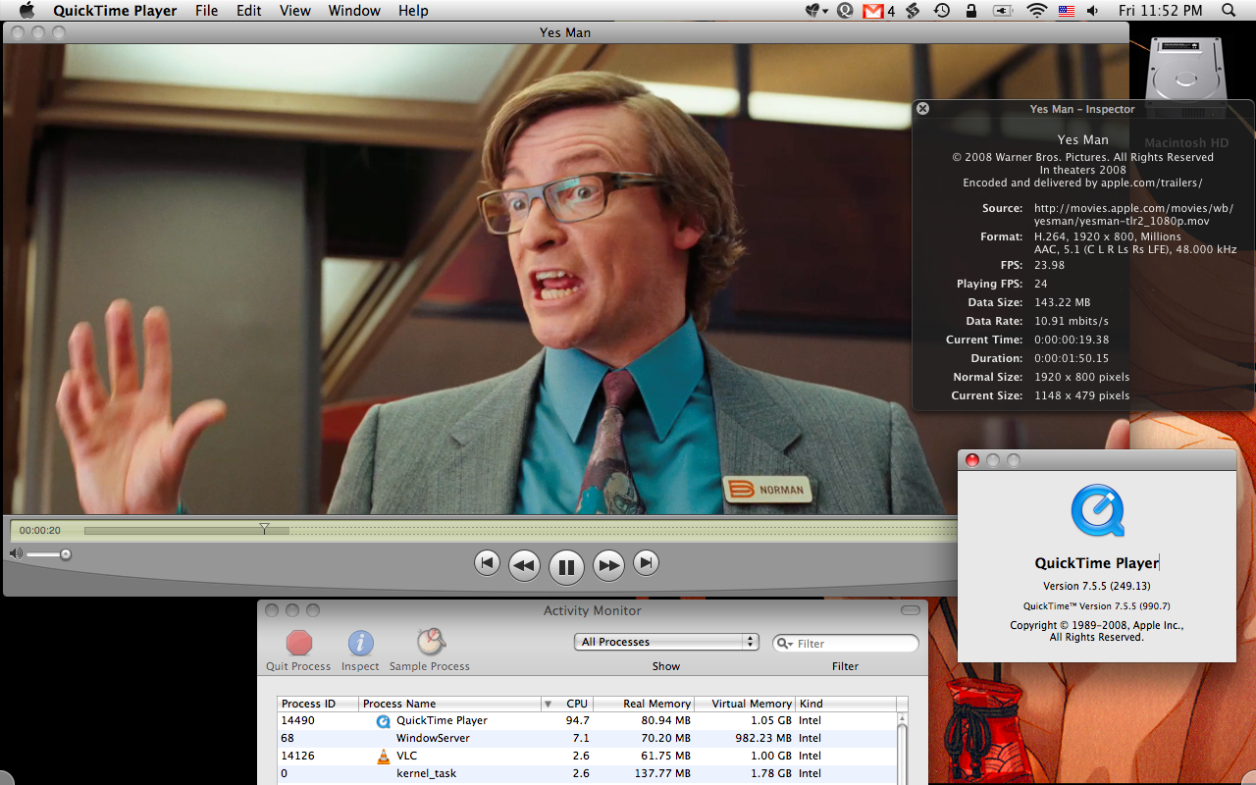Select the WindowServer process row
This screenshot has width=1256, height=785.
(587, 738)
